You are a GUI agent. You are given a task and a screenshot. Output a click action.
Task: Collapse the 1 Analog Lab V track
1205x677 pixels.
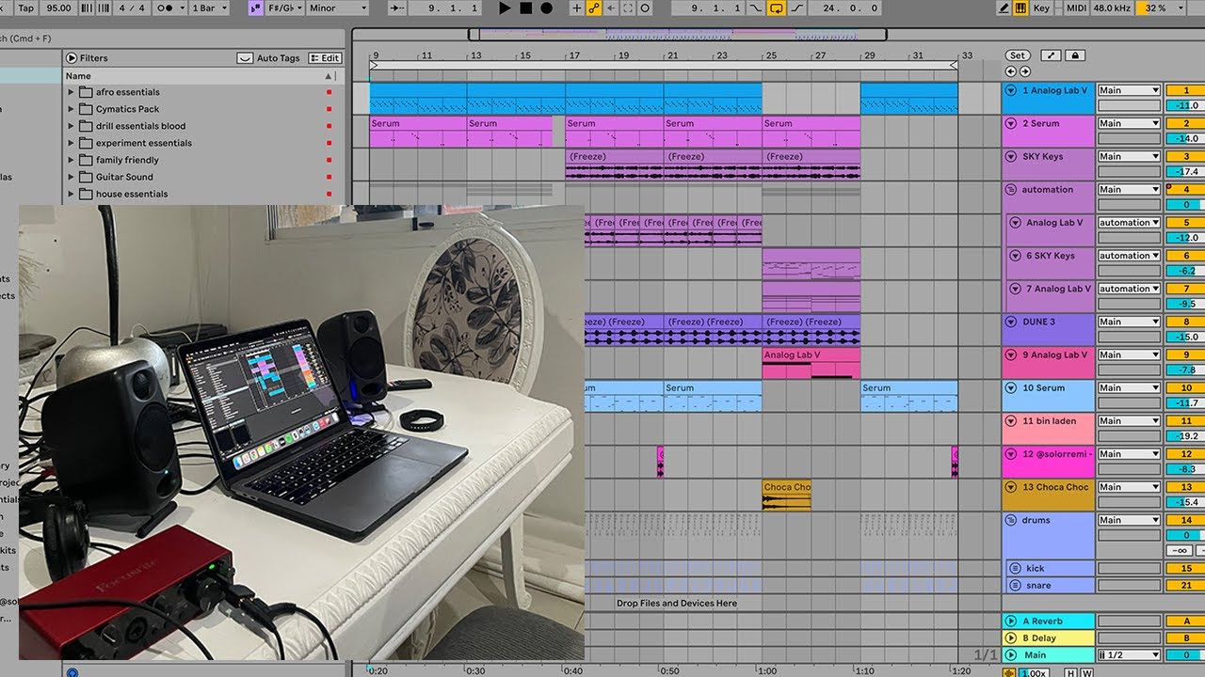coord(1012,90)
